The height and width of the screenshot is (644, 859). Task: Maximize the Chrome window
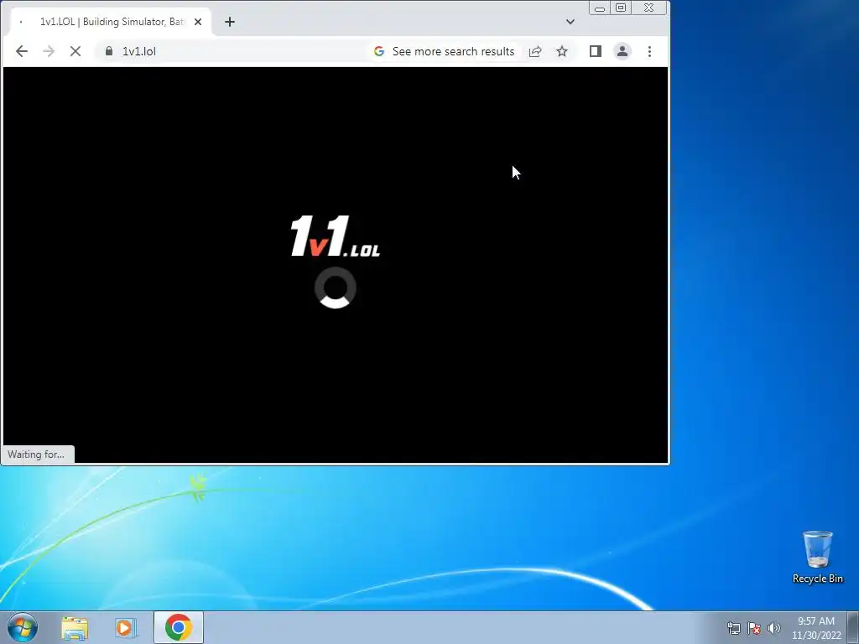click(x=621, y=8)
